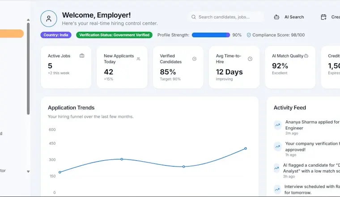Image resolution: width=340 pixels, height=197 pixels.
Task: Click the sidebar scroll up arrow
Action: (x=28, y=20)
